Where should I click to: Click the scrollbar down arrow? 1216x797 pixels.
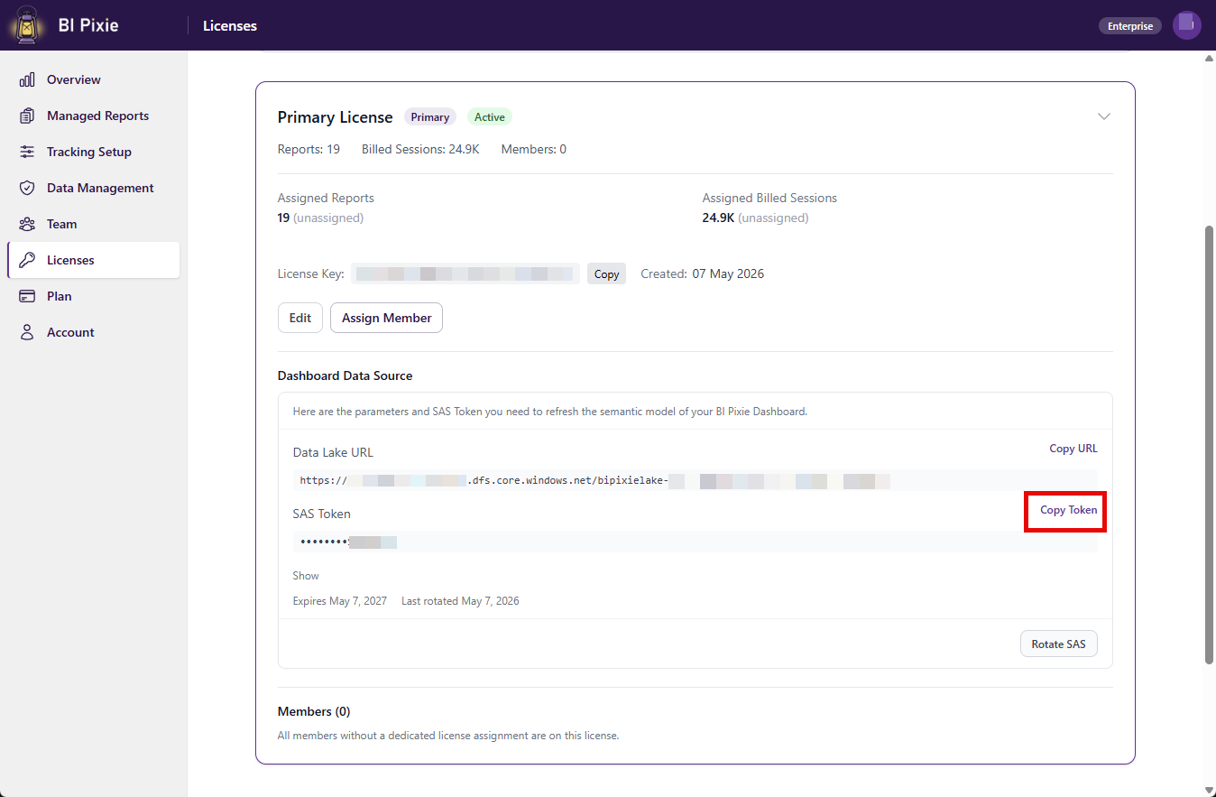(x=1210, y=790)
